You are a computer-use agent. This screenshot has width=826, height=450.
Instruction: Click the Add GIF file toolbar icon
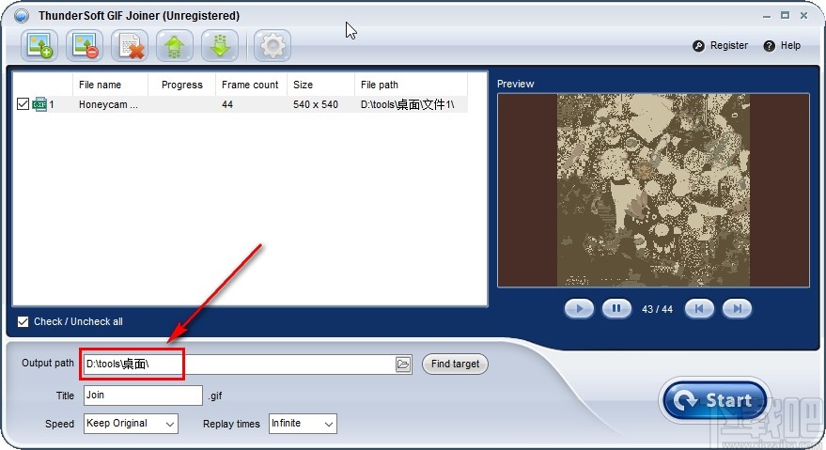[39, 46]
